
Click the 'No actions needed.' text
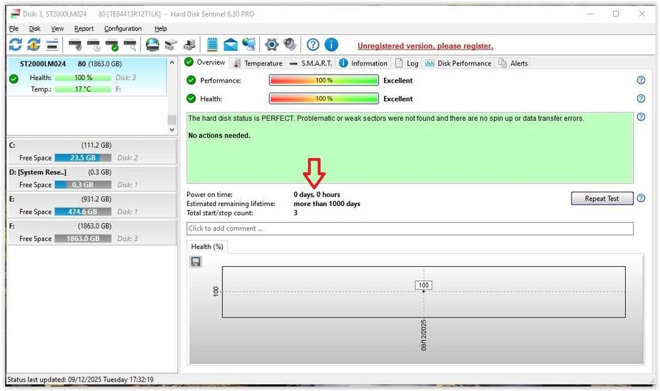[x=219, y=135]
